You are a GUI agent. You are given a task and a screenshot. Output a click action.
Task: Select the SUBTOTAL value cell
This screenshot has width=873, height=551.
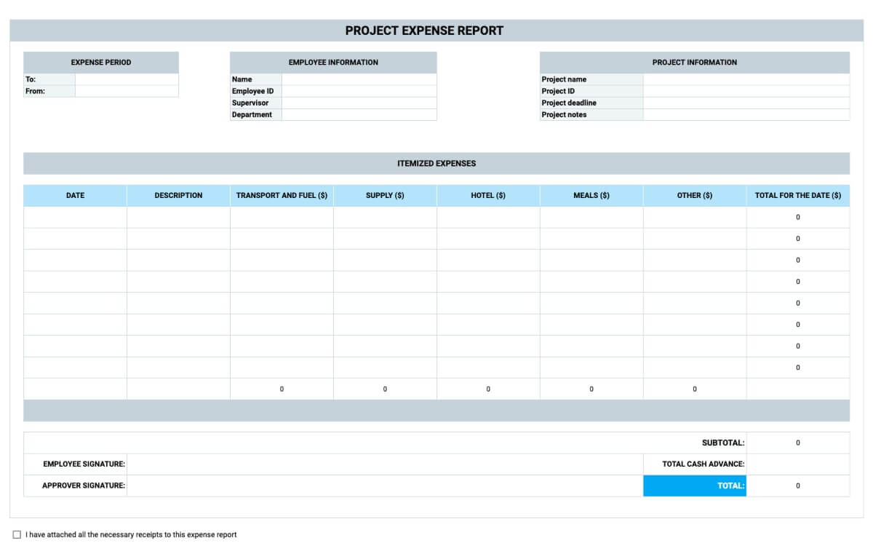tap(798, 443)
